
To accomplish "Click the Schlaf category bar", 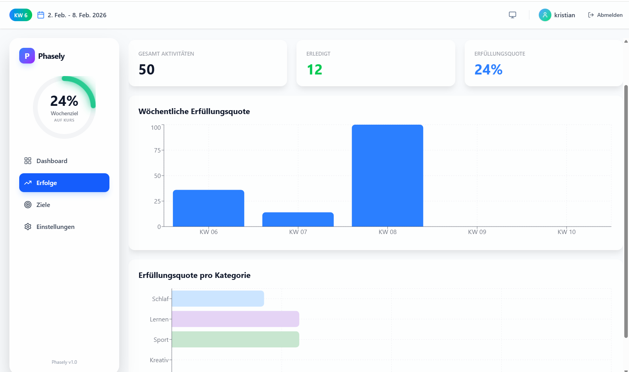I will tap(218, 299).
